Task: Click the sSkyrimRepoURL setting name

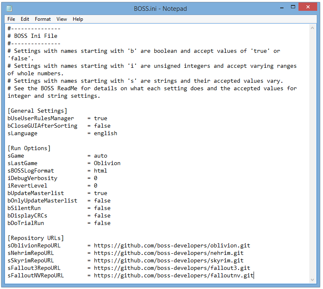Action: click(31, 261)
